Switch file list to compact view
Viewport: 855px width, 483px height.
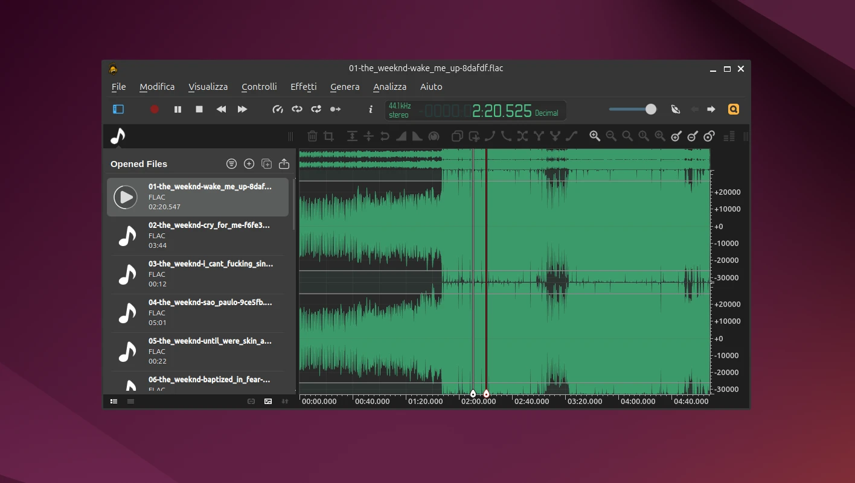130,401
